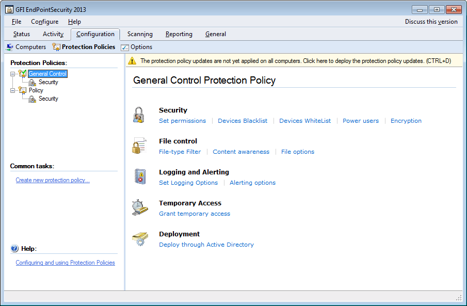Select Security under the Policy node
This screenshot has width=467, height=306.
(x=48, y=99)
